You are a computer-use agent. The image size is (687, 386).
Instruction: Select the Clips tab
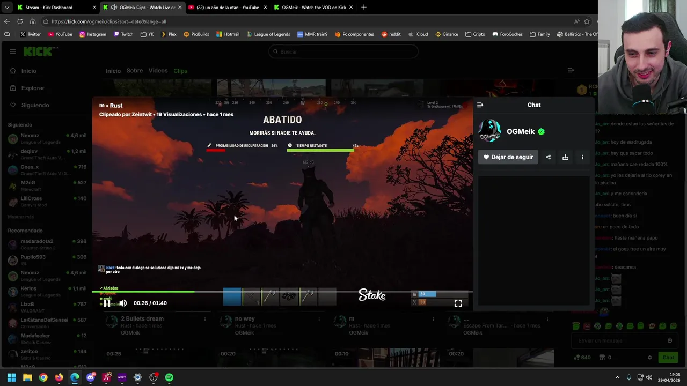(180, 71)
